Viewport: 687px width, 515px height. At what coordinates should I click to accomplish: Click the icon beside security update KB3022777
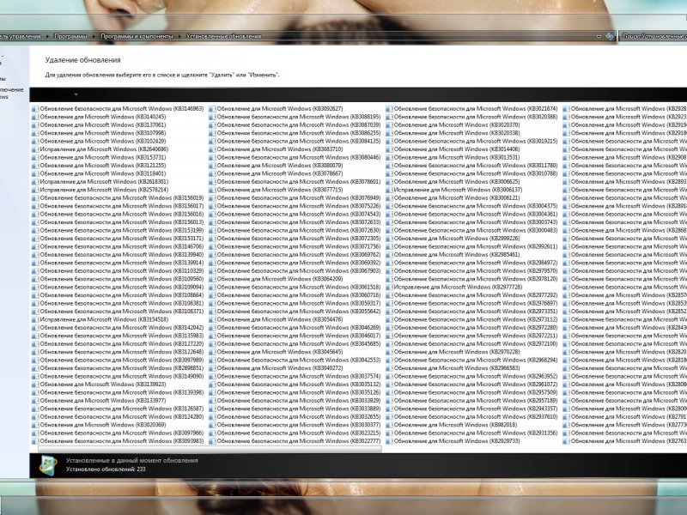[212, 441]
